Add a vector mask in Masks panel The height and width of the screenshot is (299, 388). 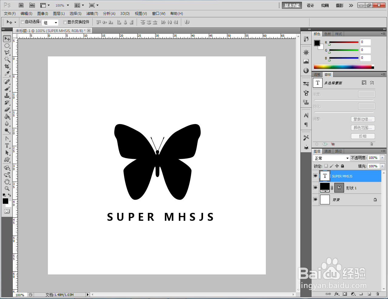click(372, 83)
